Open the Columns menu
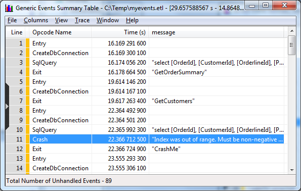301x191 pixels. coord(36,20)
